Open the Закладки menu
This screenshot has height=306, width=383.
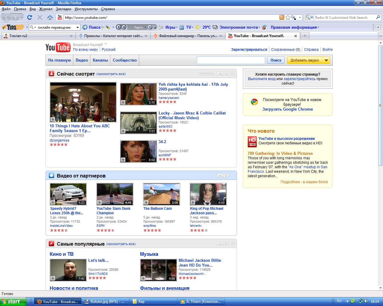pyautogui.click(x=63, y=9)
